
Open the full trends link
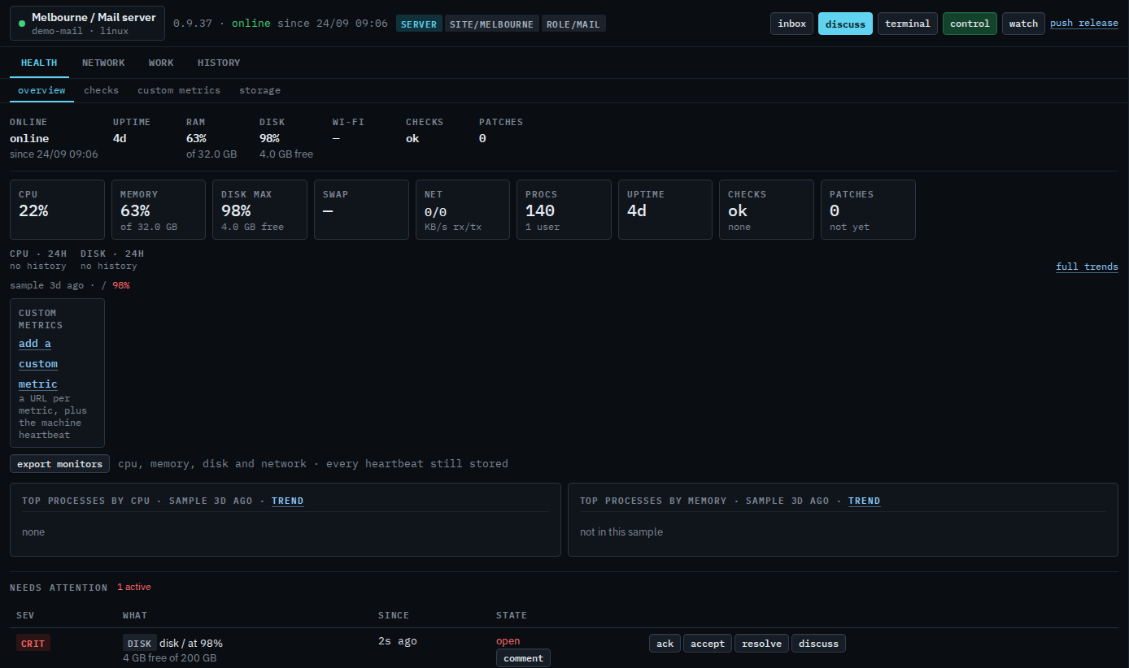(x=1087, y=267)
